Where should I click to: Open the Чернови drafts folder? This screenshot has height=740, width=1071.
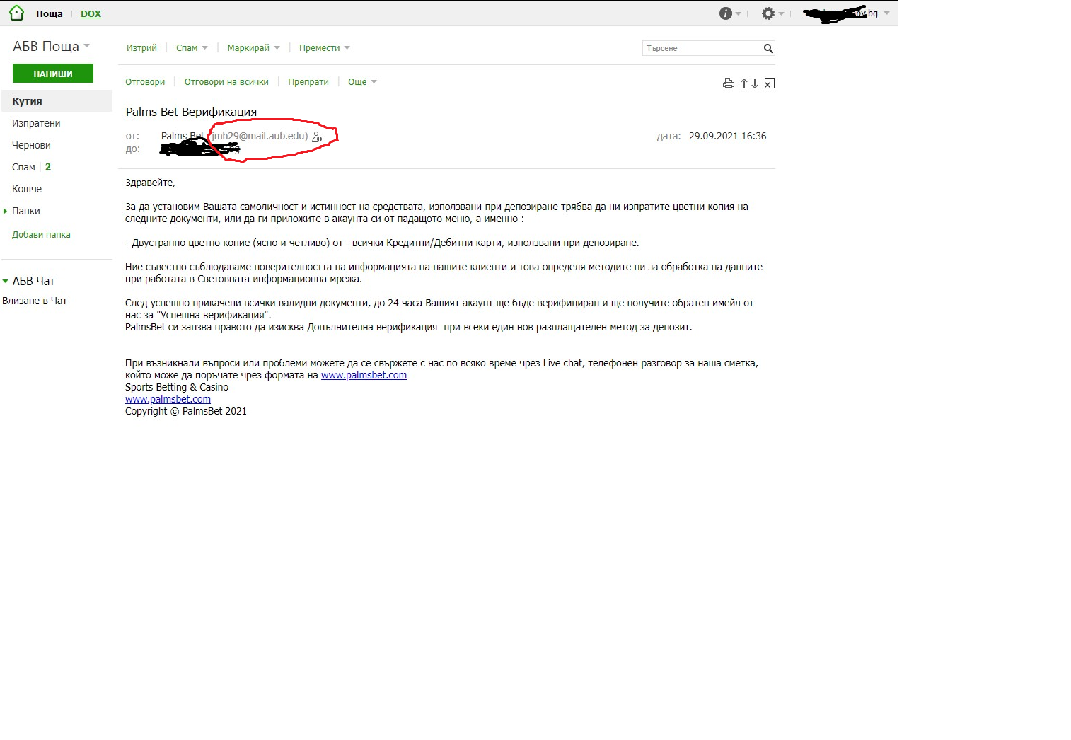tap(31, 145)
